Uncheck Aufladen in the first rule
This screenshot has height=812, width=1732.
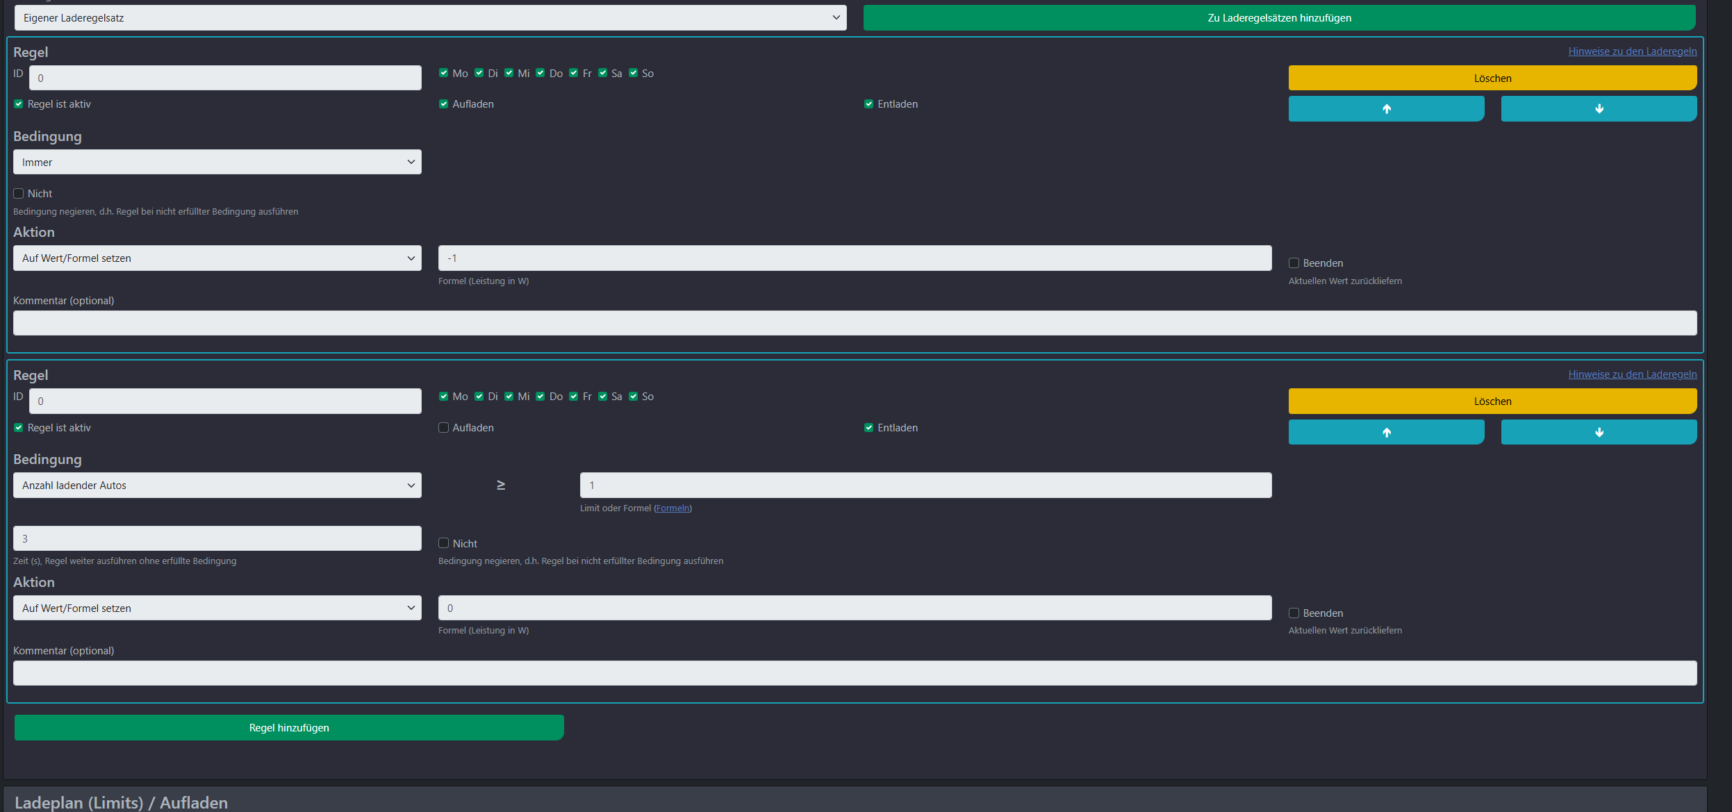pyautogui.click(x=443, y=104)
